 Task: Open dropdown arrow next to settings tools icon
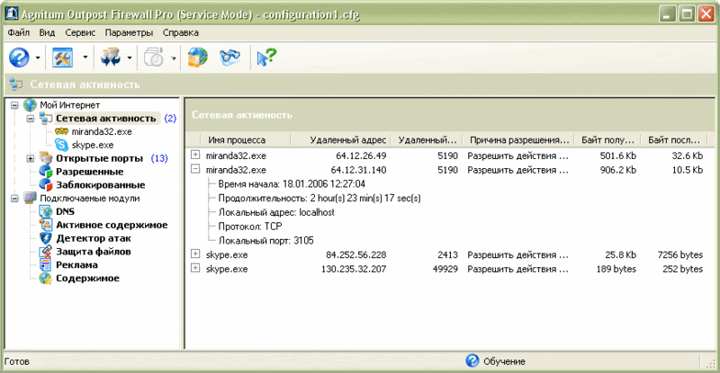click(x=85, y=58)
